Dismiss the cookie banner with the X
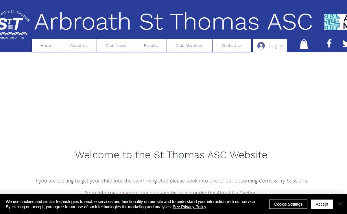Screen dimensions: 347x214 [340, 204]
